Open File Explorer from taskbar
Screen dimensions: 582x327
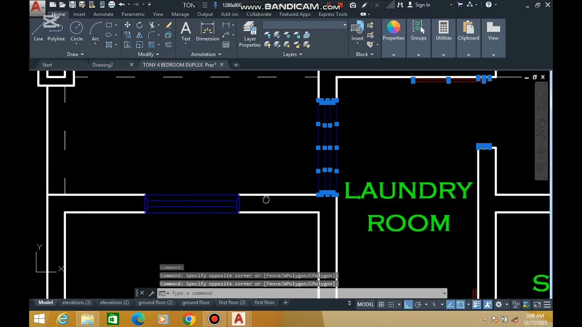(87, 319)
